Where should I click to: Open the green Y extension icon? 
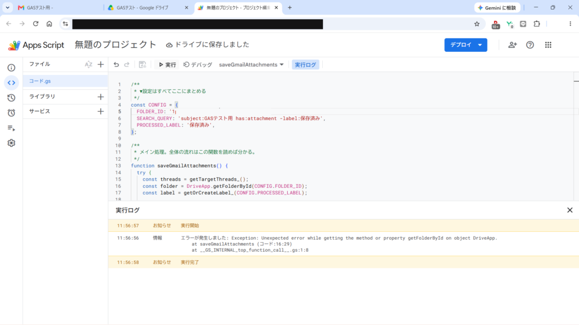(509, 24)
